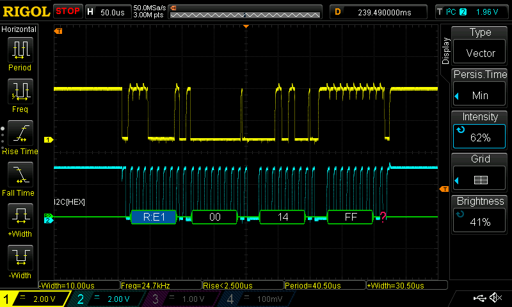Open the Grid style setting

pyautogui.click(x=479, y=172)
